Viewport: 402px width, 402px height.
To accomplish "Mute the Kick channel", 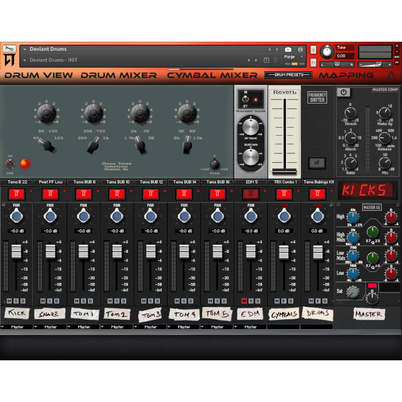I will click(9, 300).
